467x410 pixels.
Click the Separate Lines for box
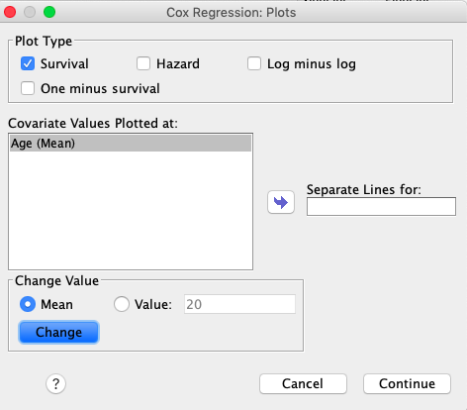381,206
